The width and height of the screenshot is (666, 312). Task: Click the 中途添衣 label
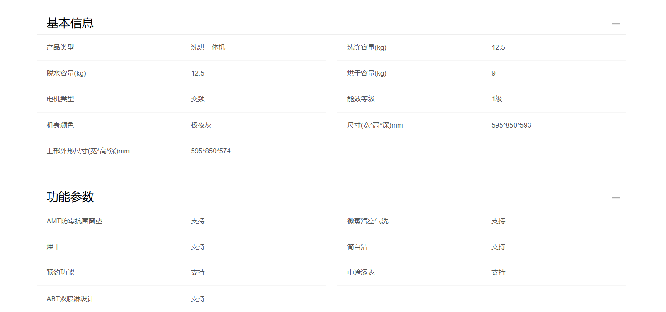click(x=361, y=273)
